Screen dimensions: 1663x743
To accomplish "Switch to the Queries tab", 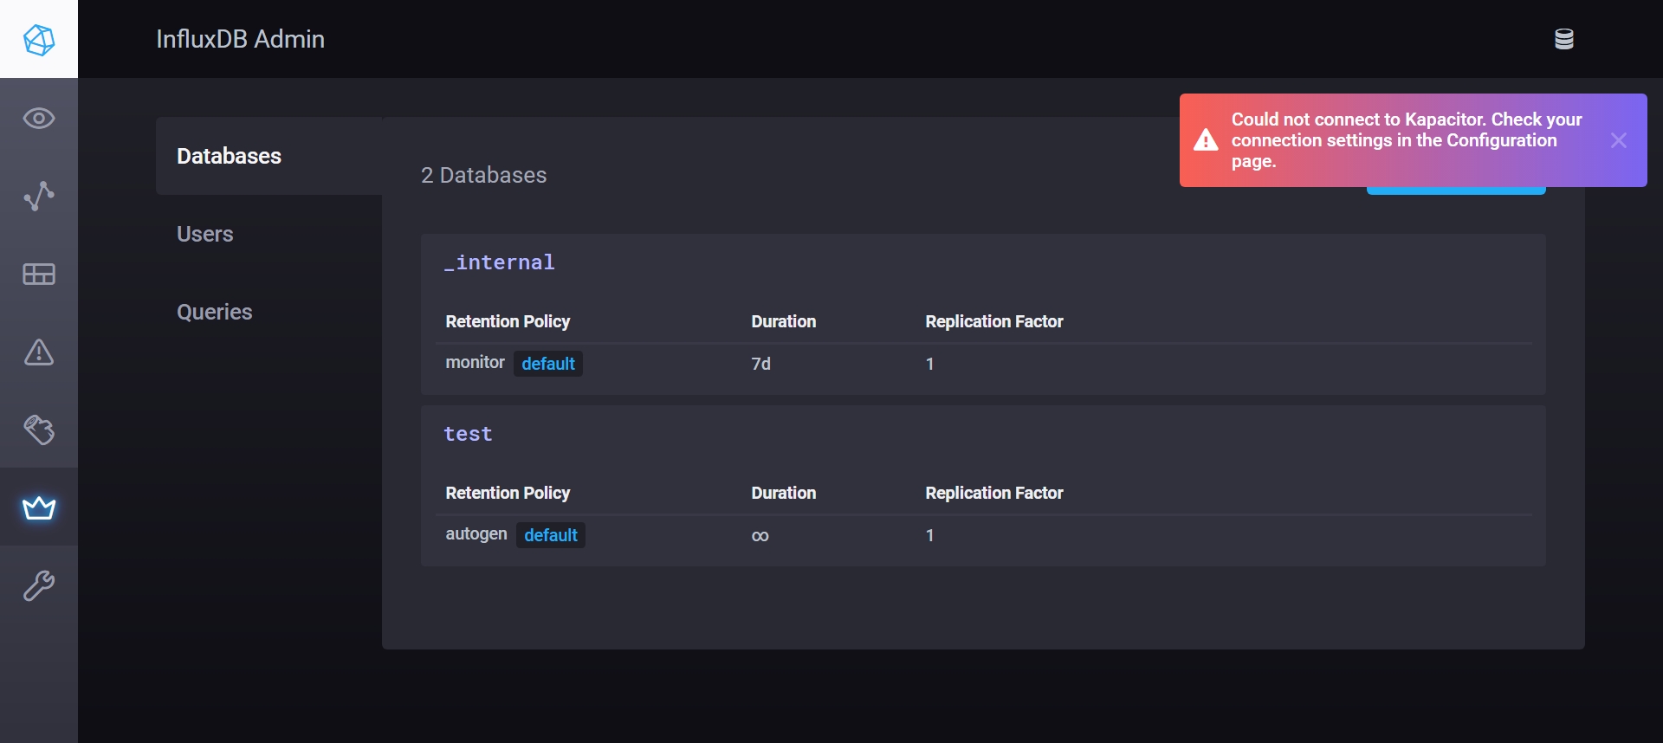I will (x=269, y=312).
